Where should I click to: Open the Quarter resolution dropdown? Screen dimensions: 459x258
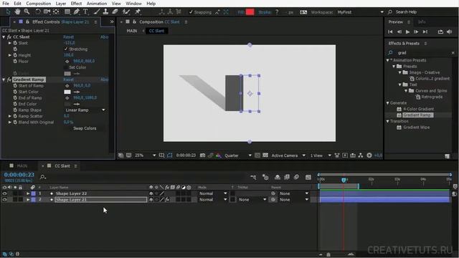point(237,156)
